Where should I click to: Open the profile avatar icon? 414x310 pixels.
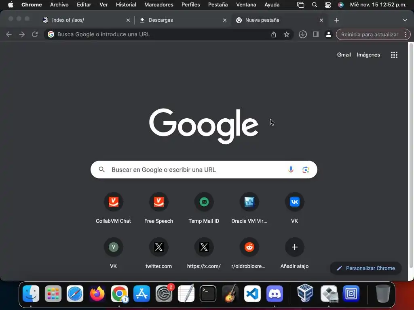[x=328, y=34]
